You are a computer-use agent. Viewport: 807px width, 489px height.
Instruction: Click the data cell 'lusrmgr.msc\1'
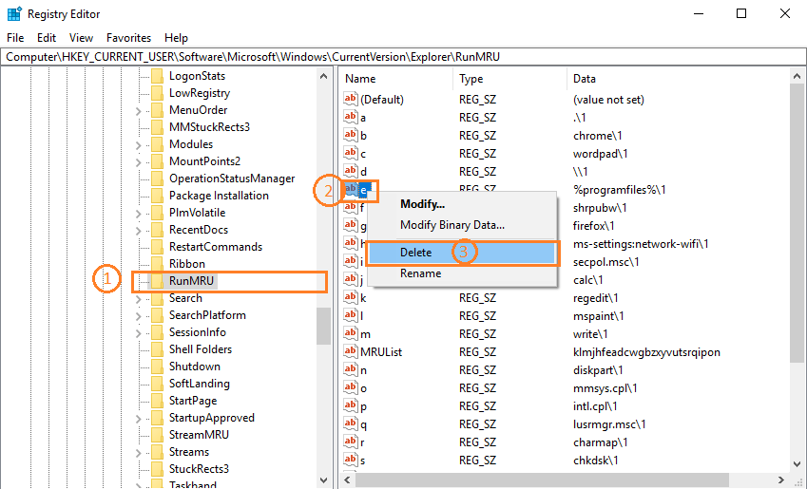(609, 424)
